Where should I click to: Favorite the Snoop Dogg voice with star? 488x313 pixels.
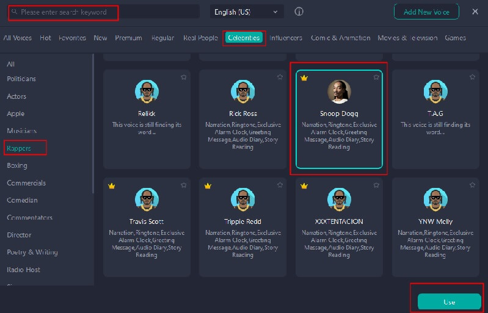(x=376, y=77)
